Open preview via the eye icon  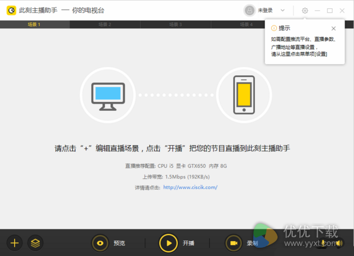pyautogui.click(x=100, y=243)
